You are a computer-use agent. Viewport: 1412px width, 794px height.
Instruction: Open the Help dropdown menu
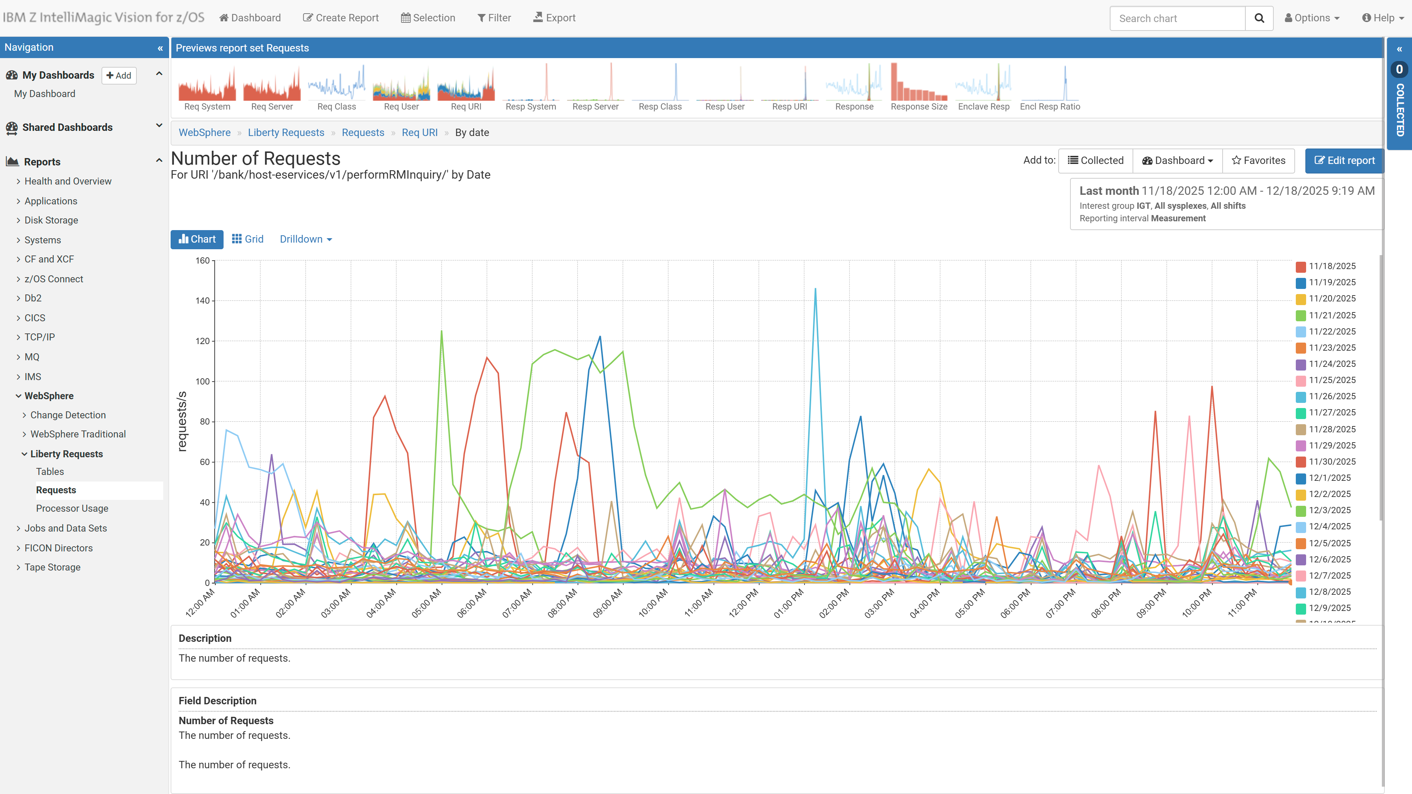(1383, 18)
